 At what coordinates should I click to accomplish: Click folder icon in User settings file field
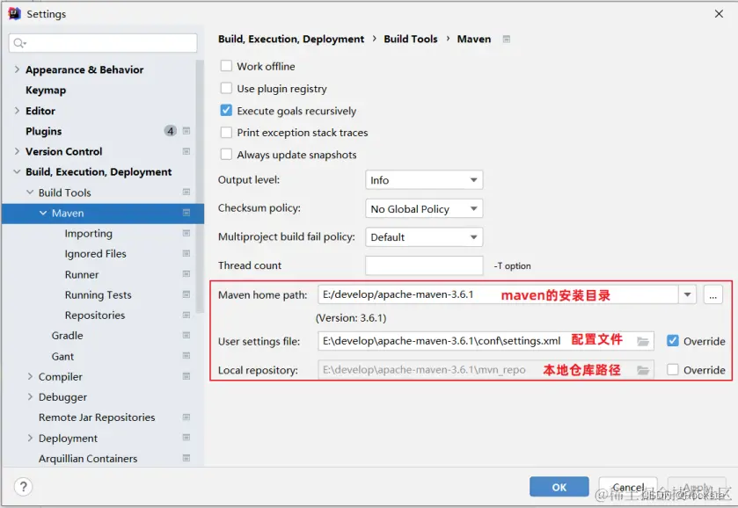click(642, 341)
